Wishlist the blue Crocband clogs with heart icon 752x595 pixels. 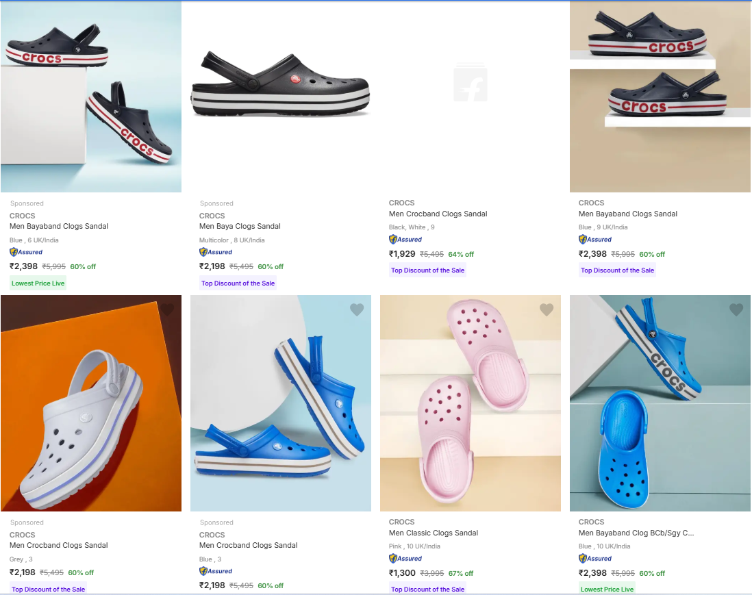coord(356,310)
